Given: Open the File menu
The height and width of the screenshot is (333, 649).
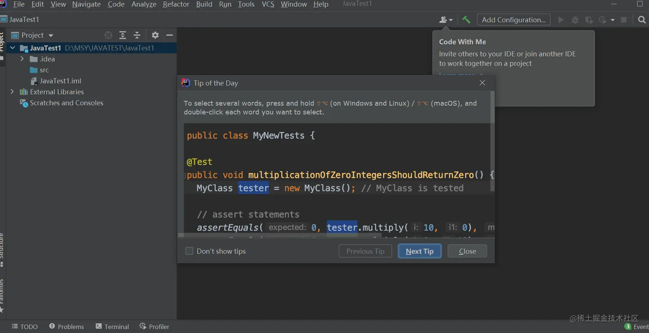Looking at the screenshot, I should pyautogui.click(x=19, y=4).
